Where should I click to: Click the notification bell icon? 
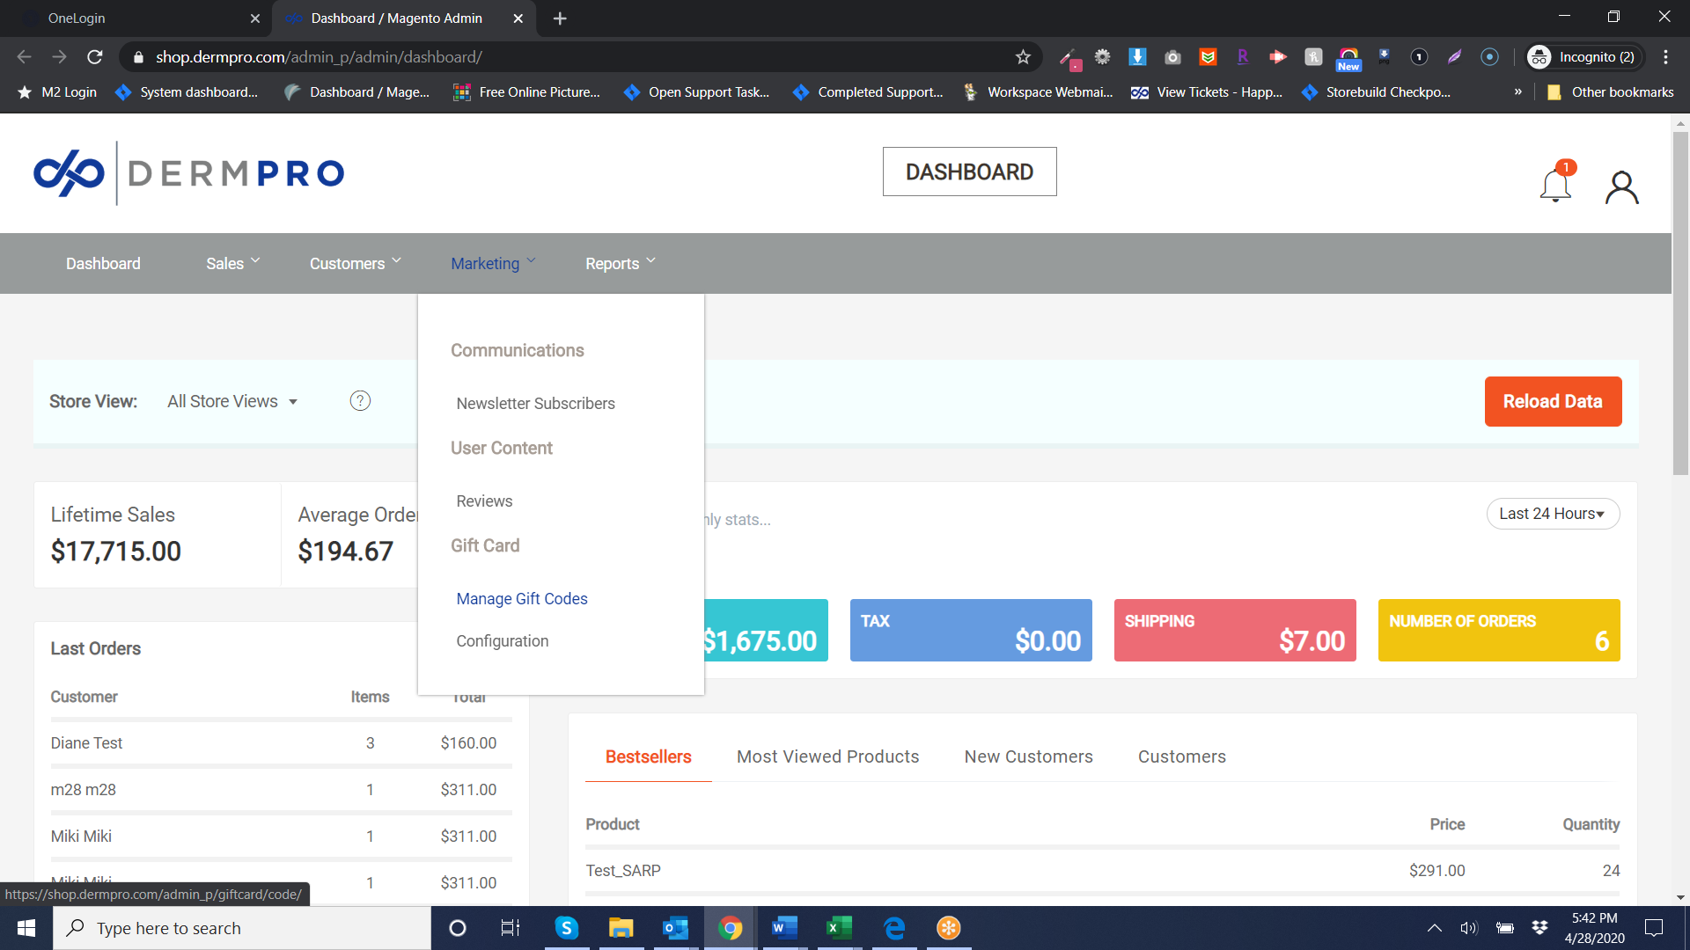(1555, 185)
